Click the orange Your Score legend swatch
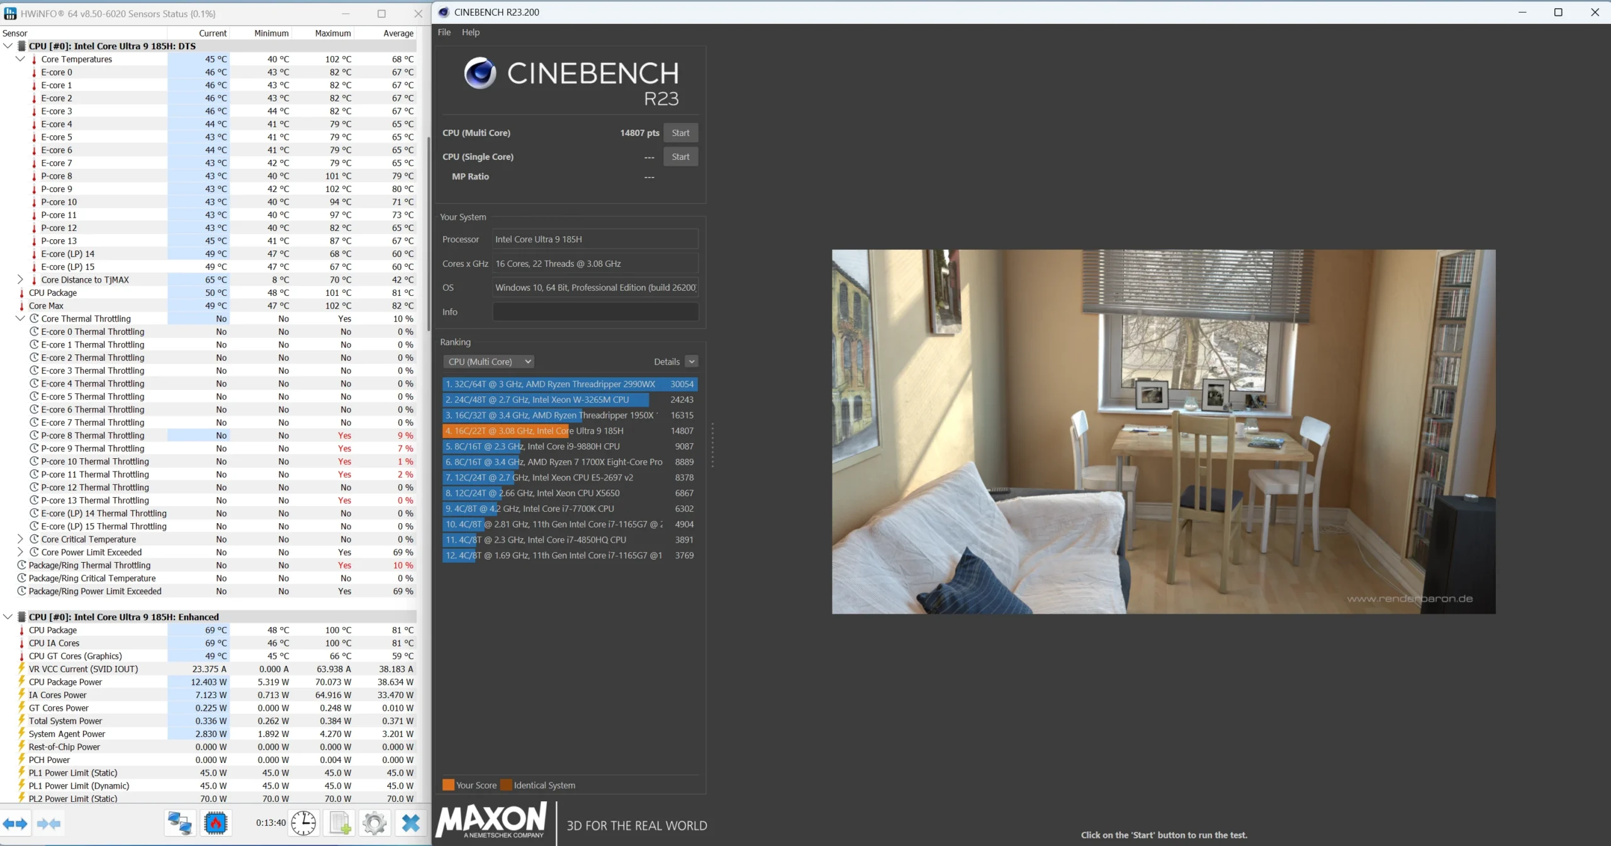 tap(448, 785)
